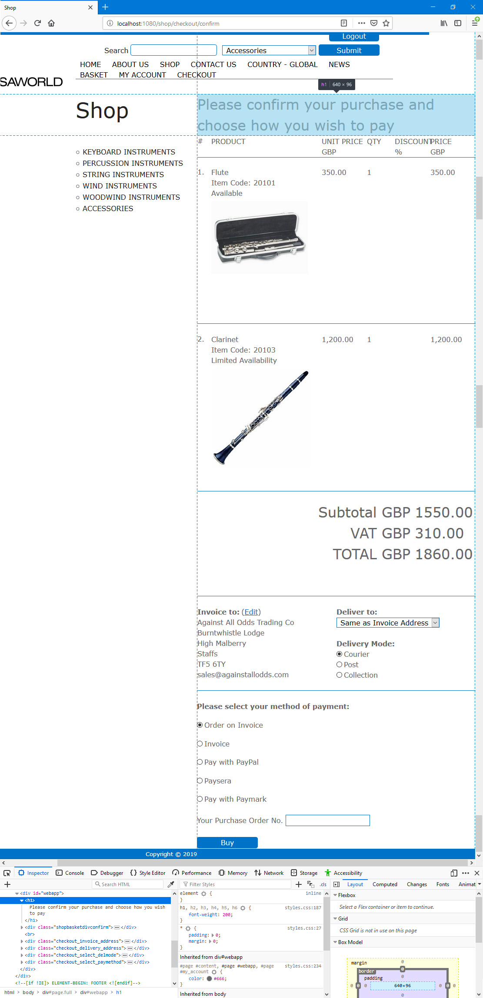Switch to the Console tab
The width and height of the screenshot is (483, 998).
[70, 873]
